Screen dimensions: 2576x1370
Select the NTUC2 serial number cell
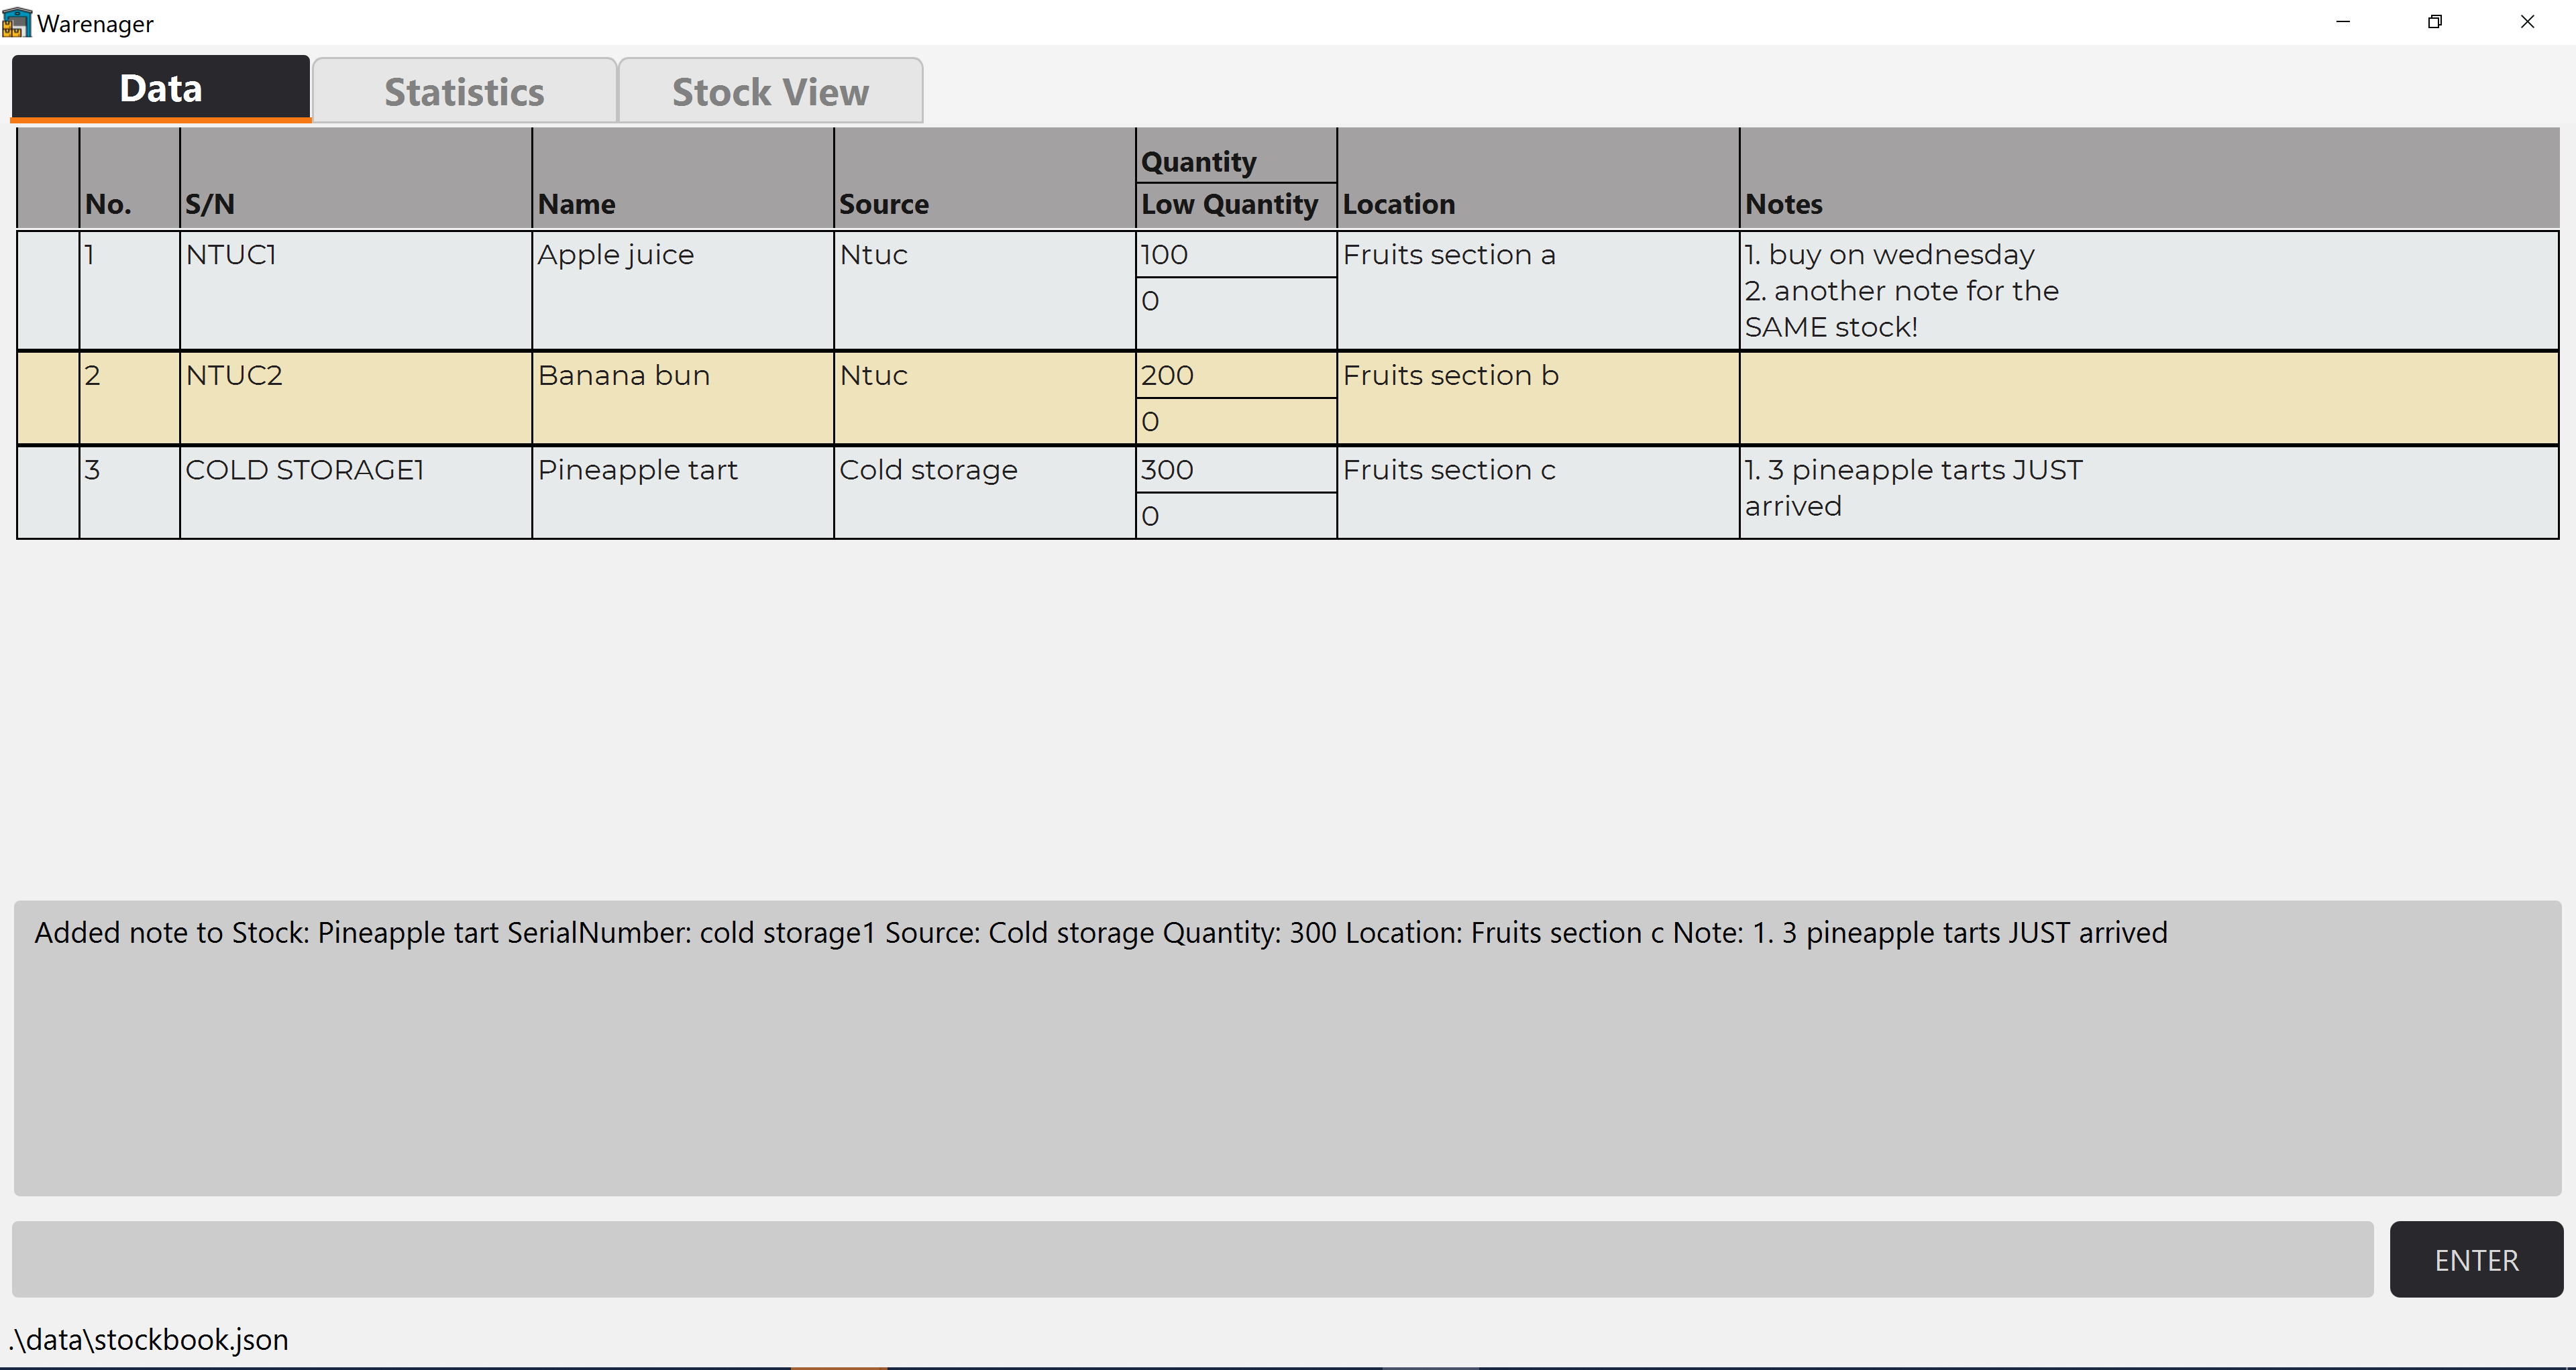tap(356, 398)
